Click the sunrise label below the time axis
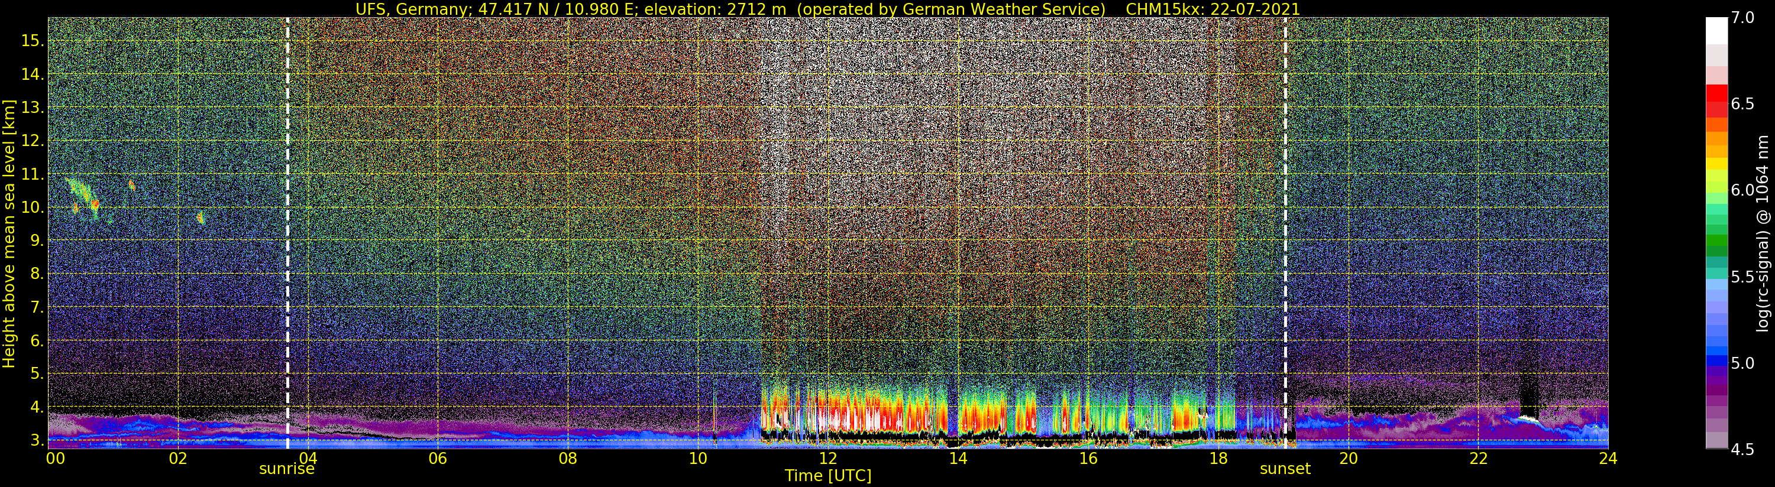This screenshot has height=487, width=1775. tap(287, 469)
